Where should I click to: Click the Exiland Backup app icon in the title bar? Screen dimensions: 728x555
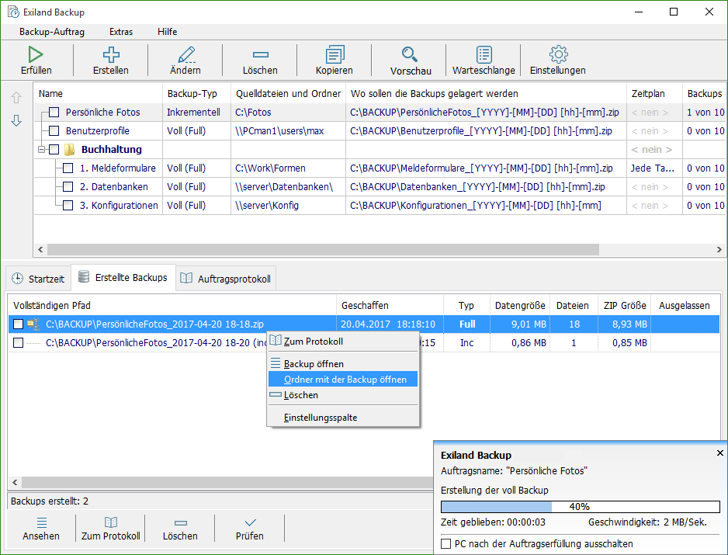pyautogui.click(x=13, y=12)
